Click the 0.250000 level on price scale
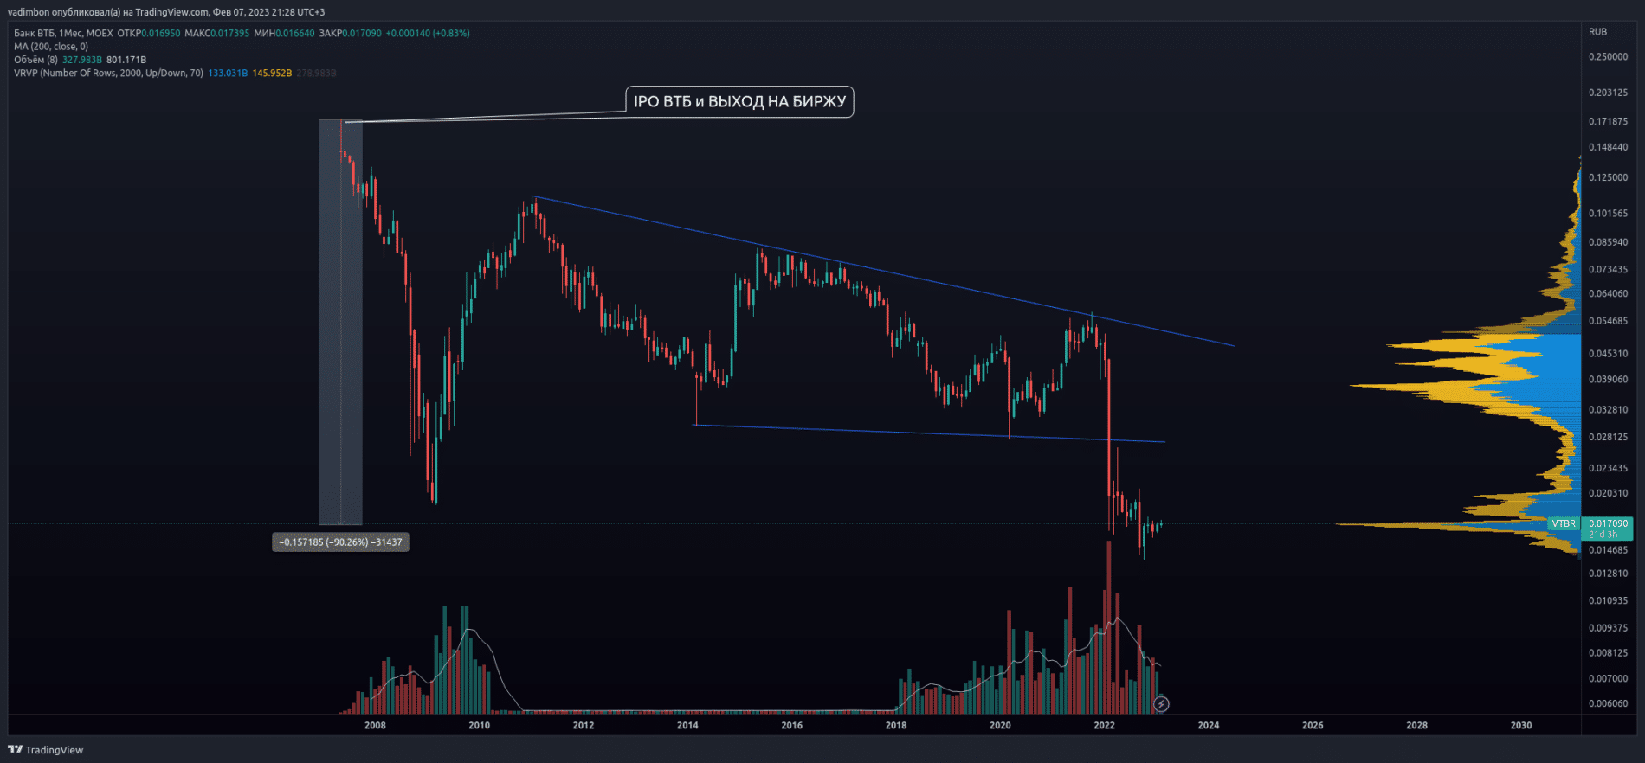Image resolution: width=1645 pixels, height=763 pixels. tap(1608, 57)
